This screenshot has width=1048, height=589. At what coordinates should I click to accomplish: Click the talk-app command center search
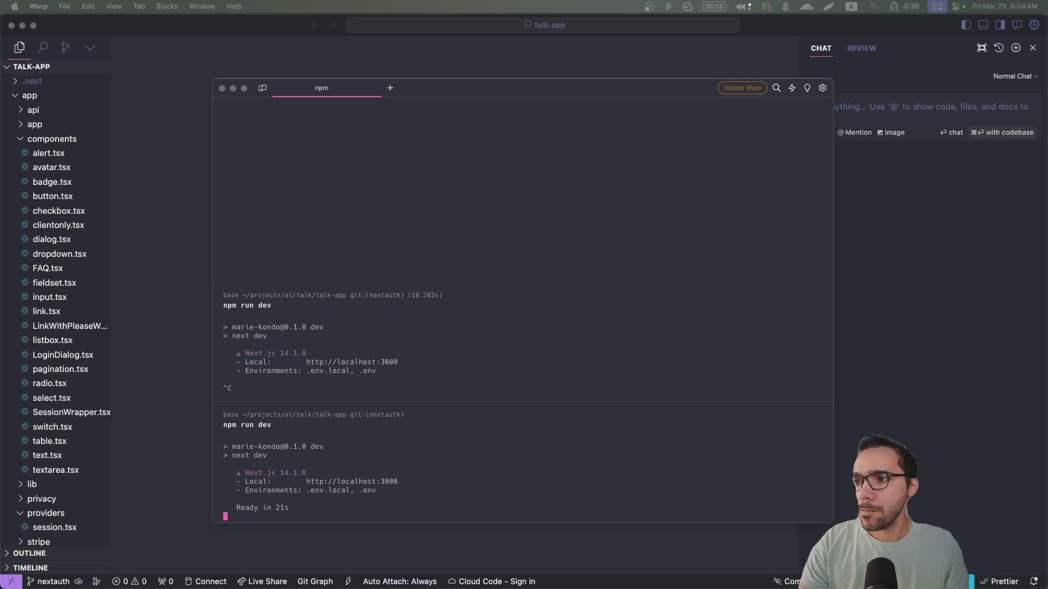point(543,25)
